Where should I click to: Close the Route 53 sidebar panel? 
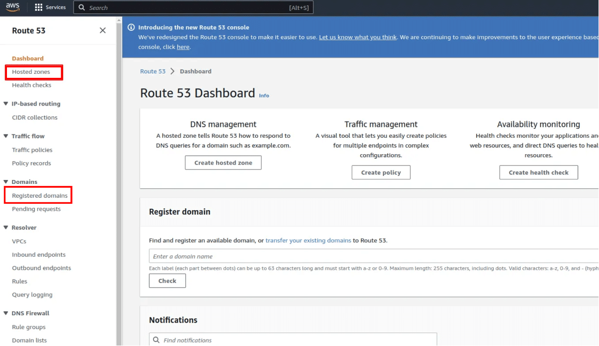pos(102,30)
